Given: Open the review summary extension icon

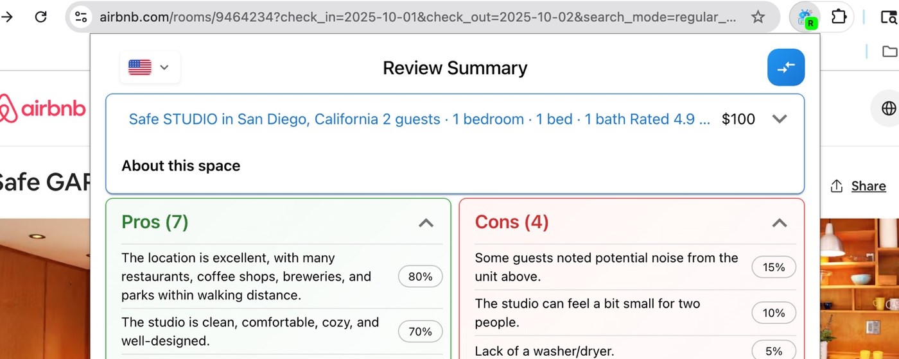Looking at the screenshot, I should coord(806,17).
